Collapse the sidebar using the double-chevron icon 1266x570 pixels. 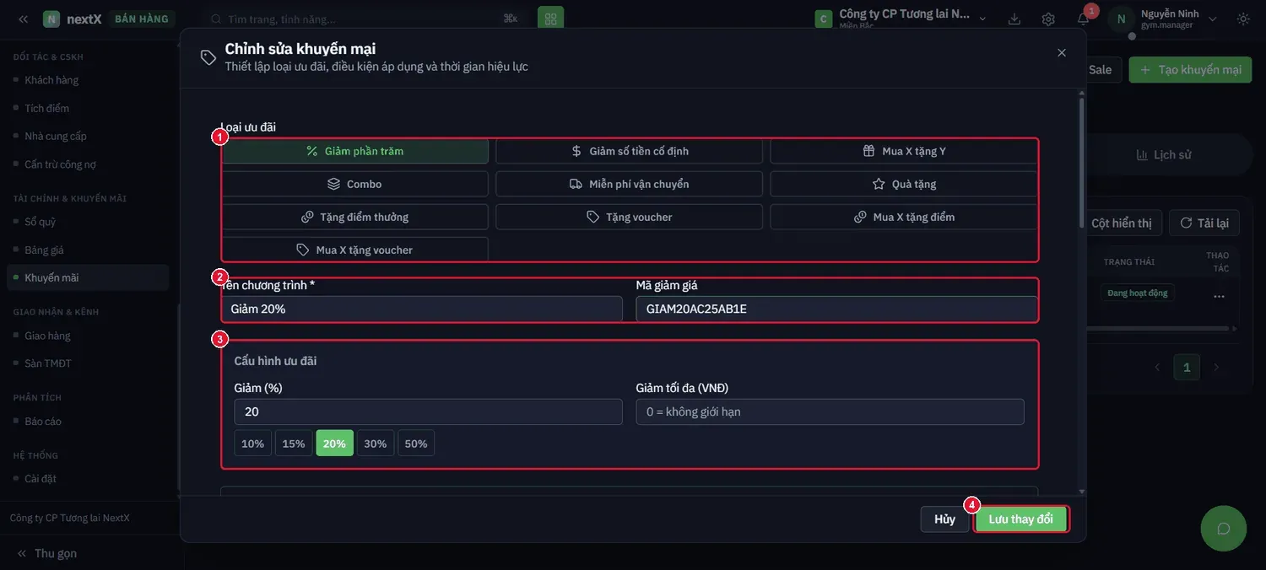coord(23,19)
